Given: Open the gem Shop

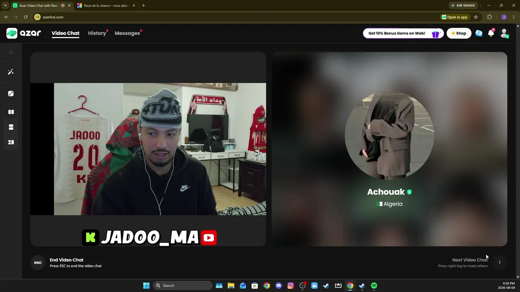Looking at the screenshot, I should [x=459, y=33].
